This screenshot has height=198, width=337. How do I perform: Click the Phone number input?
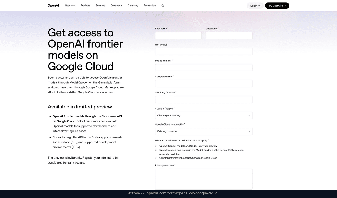pyautogui.click(x=204, y=67)
